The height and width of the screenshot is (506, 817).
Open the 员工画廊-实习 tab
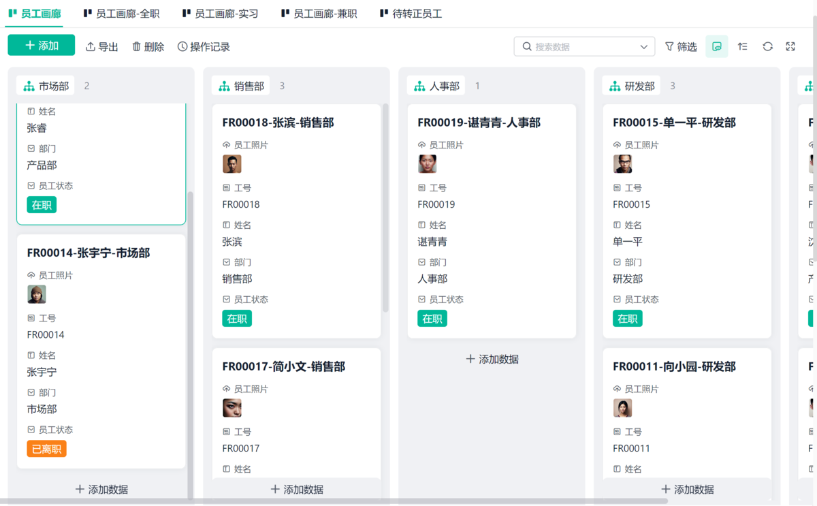221,14
